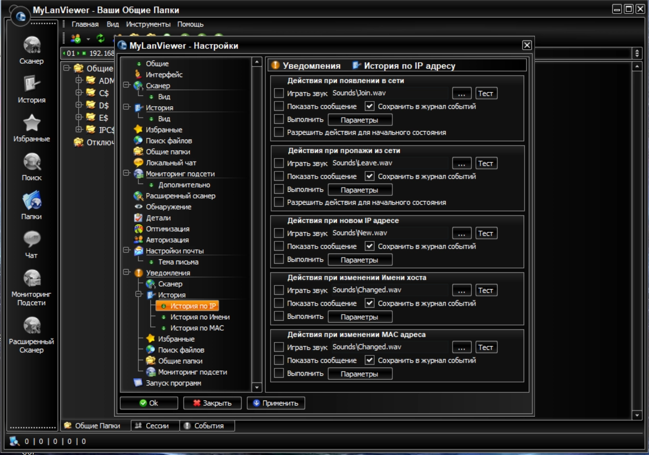
Task: Select История по MAC tree item
Action: coord(197,328)
